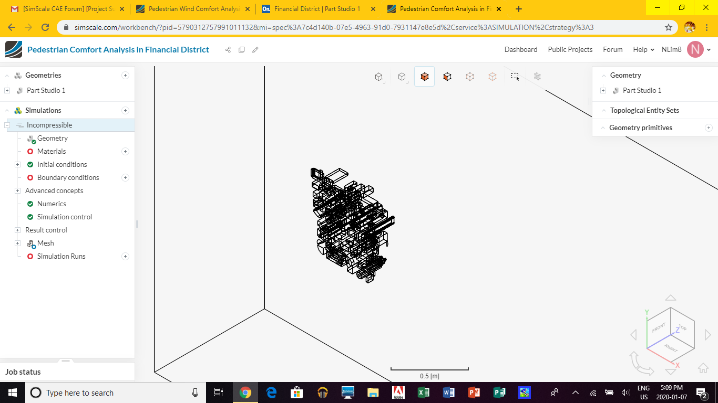Open the Help dropdown menu

point(643,49)
